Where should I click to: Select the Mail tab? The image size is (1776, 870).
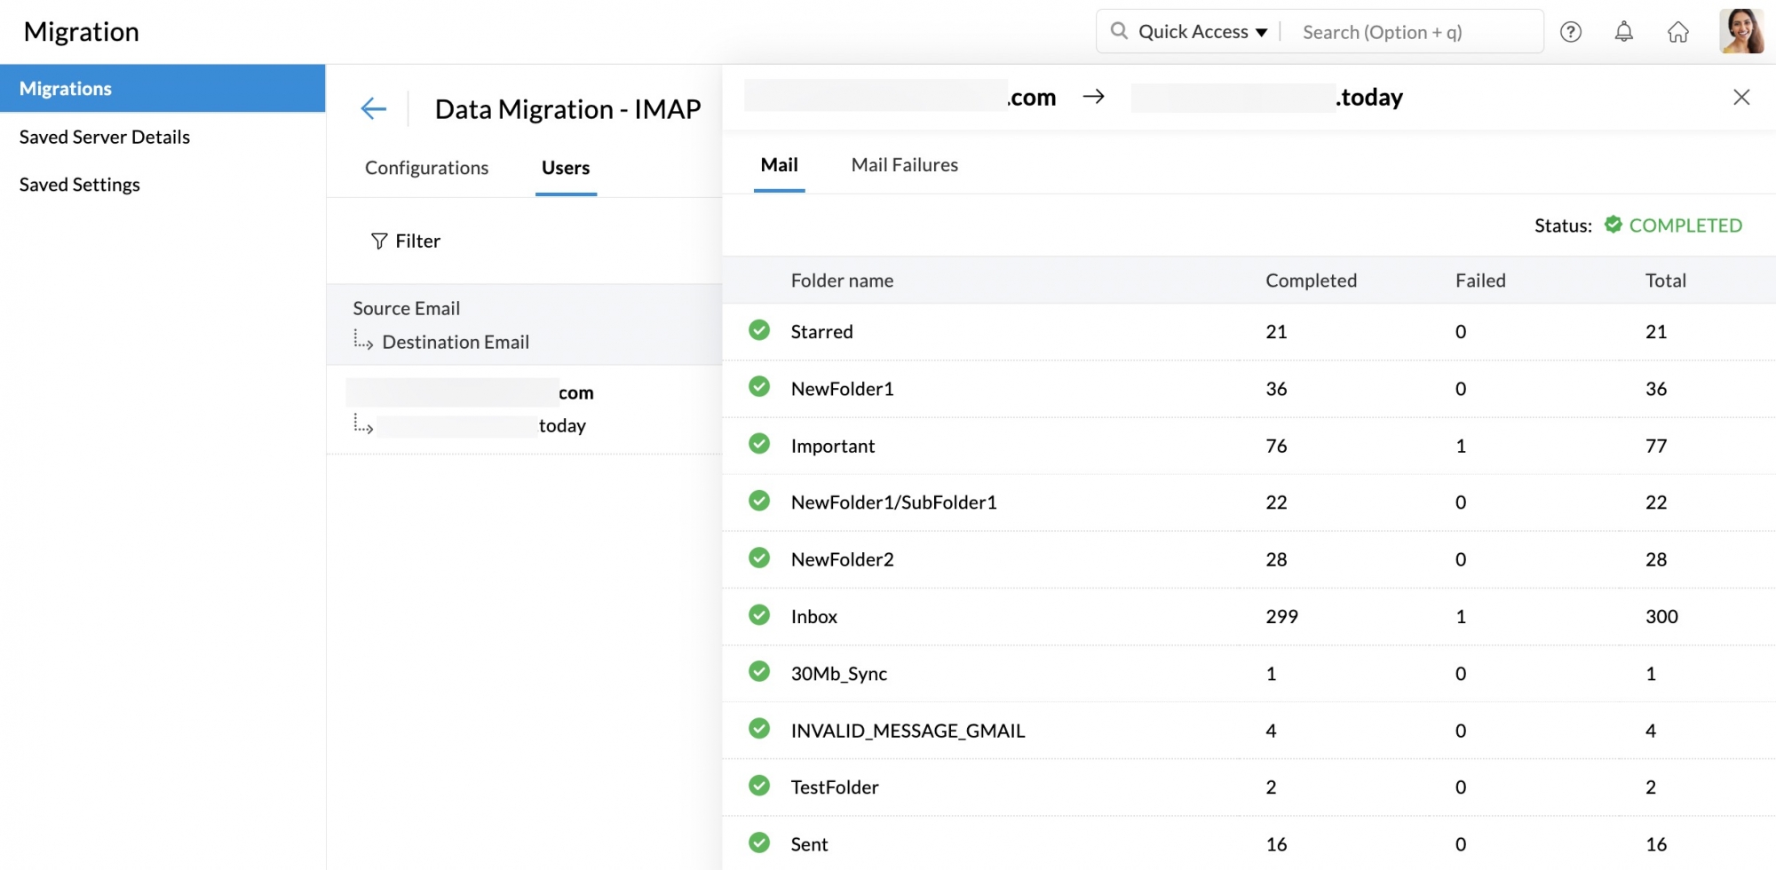(x=779, y=165)
